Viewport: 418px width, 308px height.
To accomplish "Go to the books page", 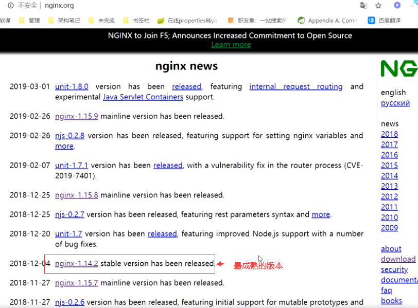I will tap(391, 301).
